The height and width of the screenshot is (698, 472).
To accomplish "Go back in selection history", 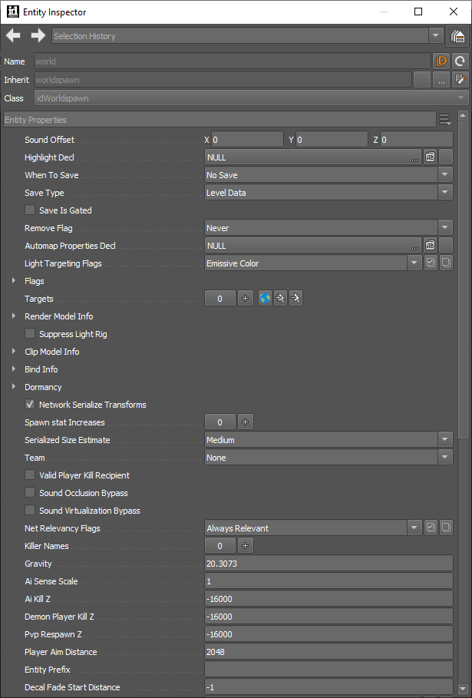I will [13, 35].
